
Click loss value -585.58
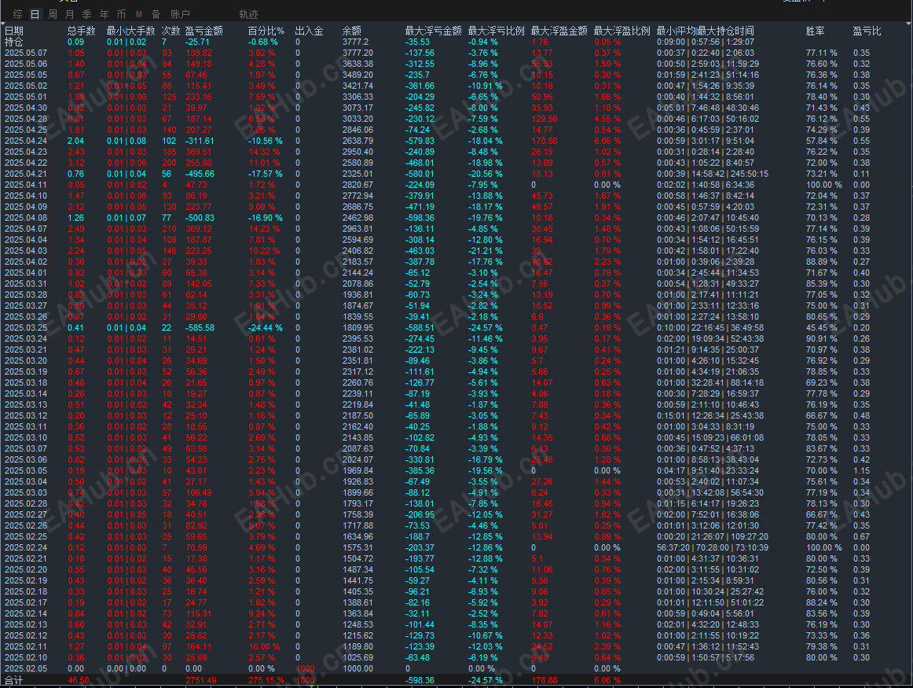pos(200,328)
